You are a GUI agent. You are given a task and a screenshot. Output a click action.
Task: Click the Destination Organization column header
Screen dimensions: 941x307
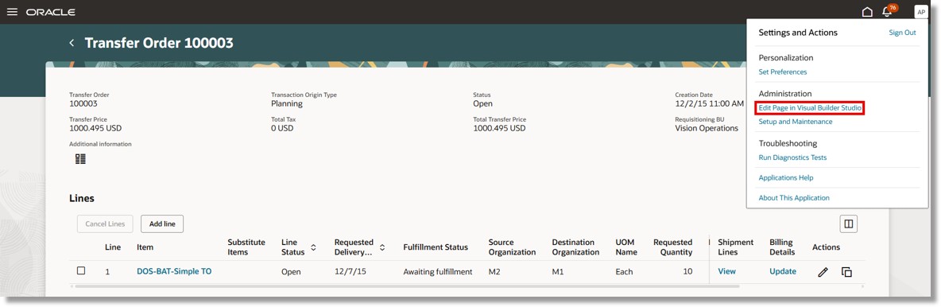pyautogui.click(x=575, y=247)
